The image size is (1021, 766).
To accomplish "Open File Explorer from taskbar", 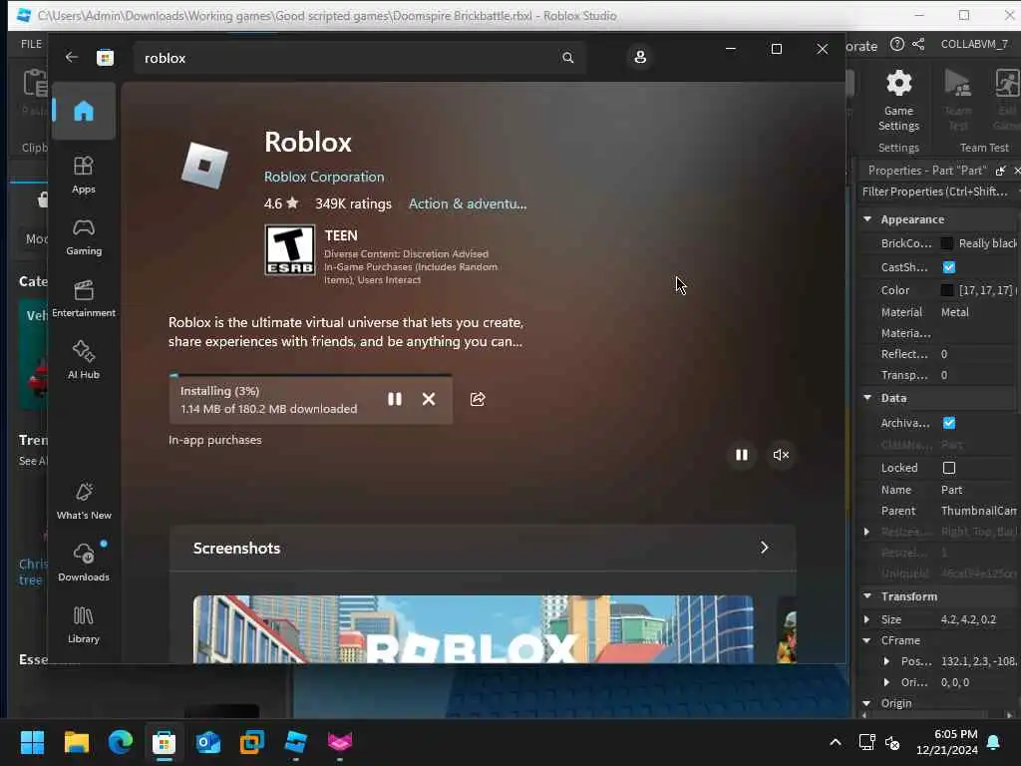I will 76,742.
